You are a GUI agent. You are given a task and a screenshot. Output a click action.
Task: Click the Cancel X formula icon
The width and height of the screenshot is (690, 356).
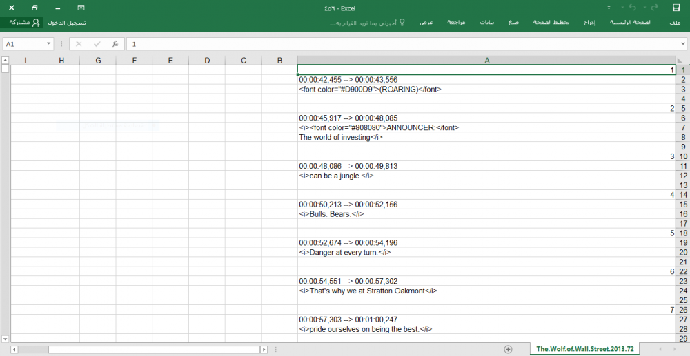click(x=79, y=44)
